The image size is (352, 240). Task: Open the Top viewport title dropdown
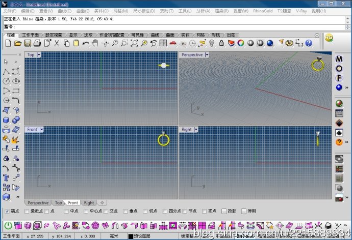coord(38,55)
